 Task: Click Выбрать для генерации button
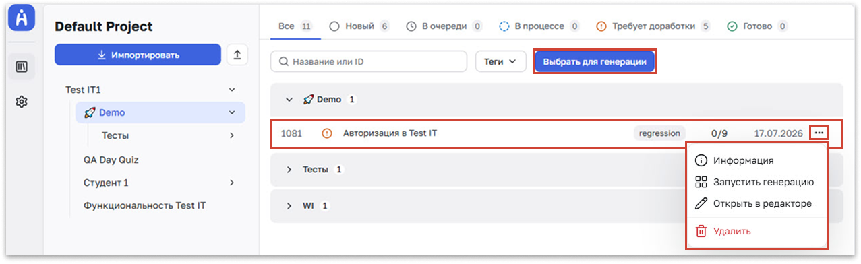(595, 61)
